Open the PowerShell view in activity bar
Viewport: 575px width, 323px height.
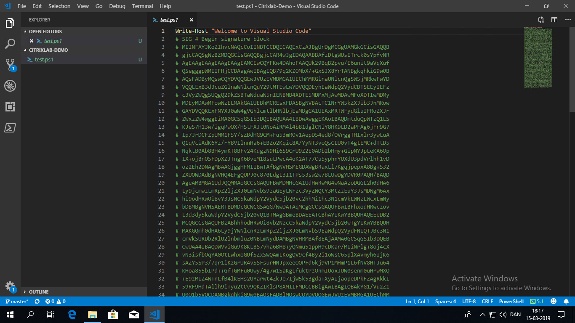tap(10, 128)
